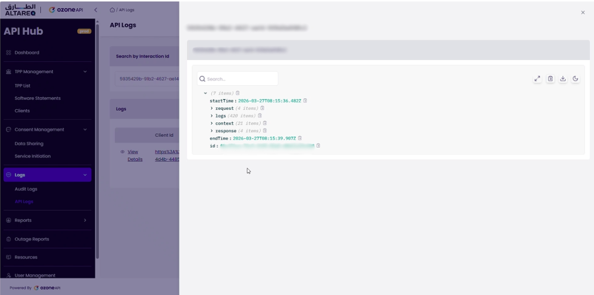Copy entire JSON to clipboard
The height and width of the screenshot is (295, 594).
coord(550,79)
